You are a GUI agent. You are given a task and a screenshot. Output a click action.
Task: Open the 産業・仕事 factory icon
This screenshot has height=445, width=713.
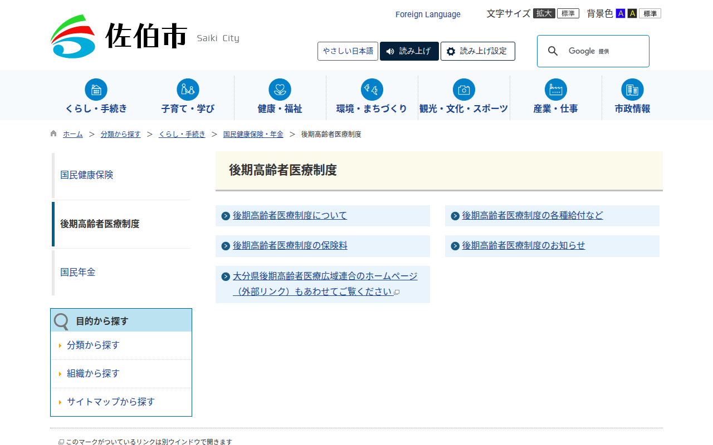pos(555,90)
